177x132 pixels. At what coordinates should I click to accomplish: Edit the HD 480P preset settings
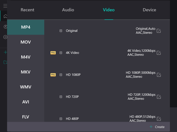pyautogui.click(x=159, y=119)
